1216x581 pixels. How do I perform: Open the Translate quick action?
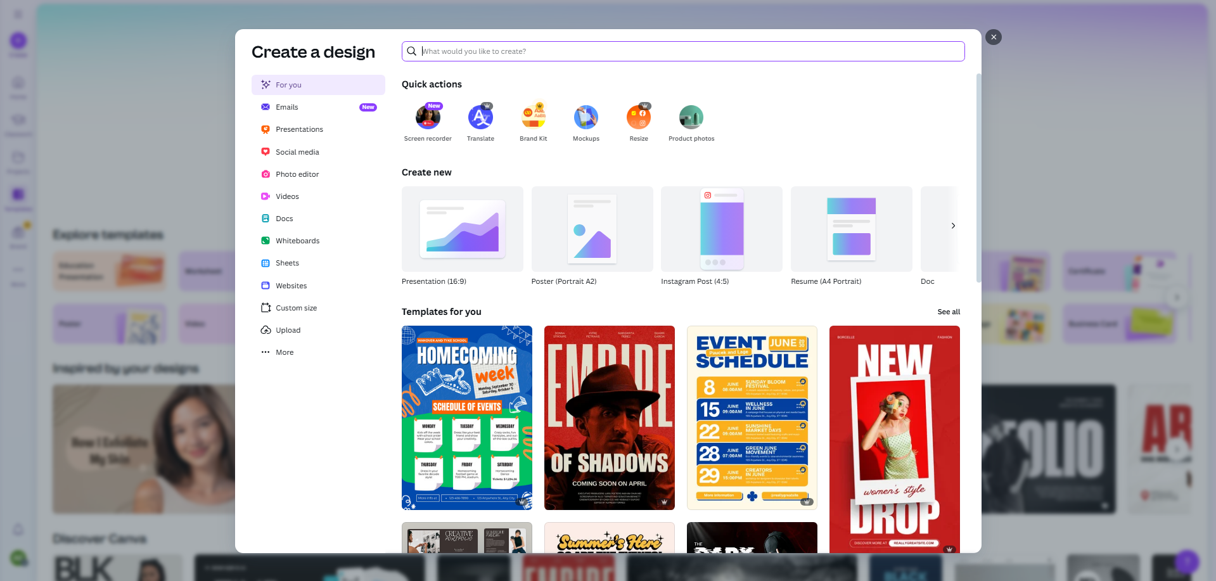(480, 124)
